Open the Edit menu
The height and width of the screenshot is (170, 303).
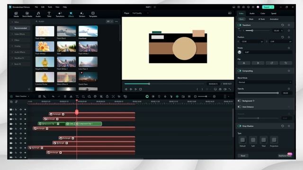pos(43,7)
